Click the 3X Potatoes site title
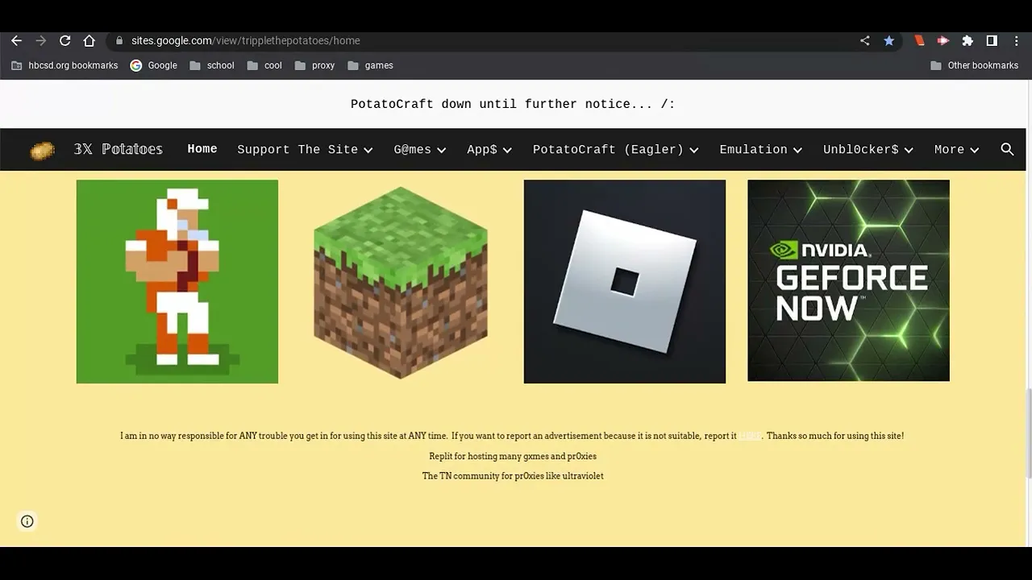 [x=119, y=149]
